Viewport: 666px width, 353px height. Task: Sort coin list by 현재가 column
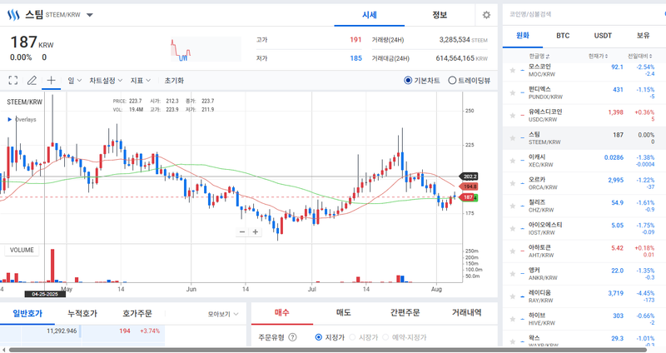click(598, 56)
